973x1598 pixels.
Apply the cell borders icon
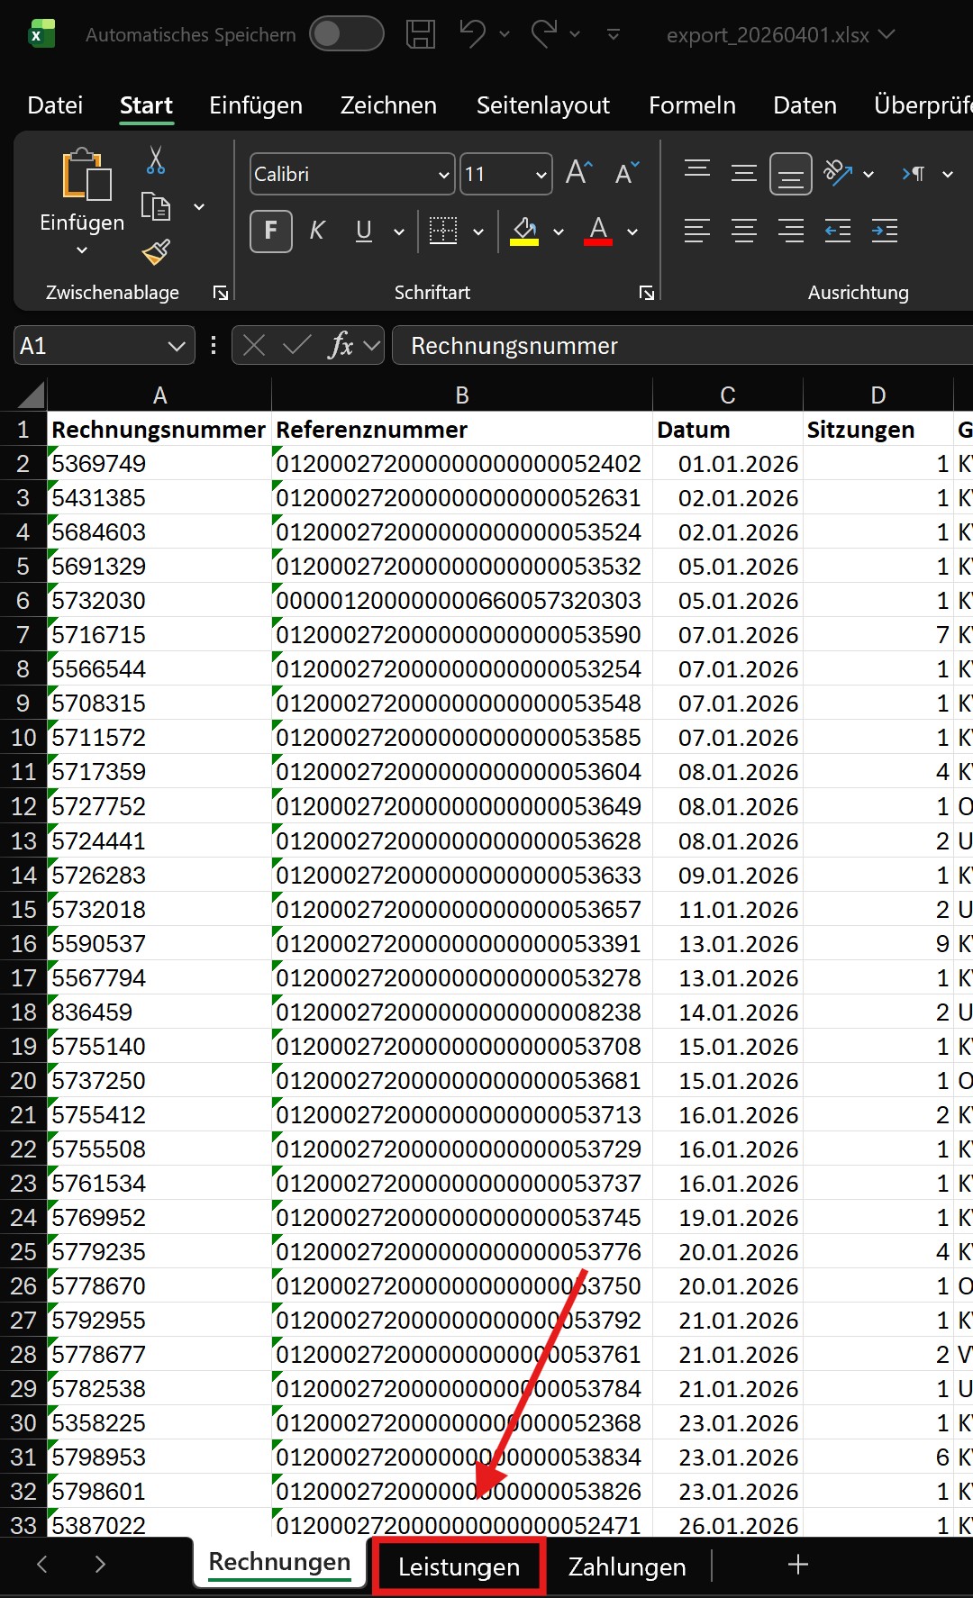click(442, 232)
